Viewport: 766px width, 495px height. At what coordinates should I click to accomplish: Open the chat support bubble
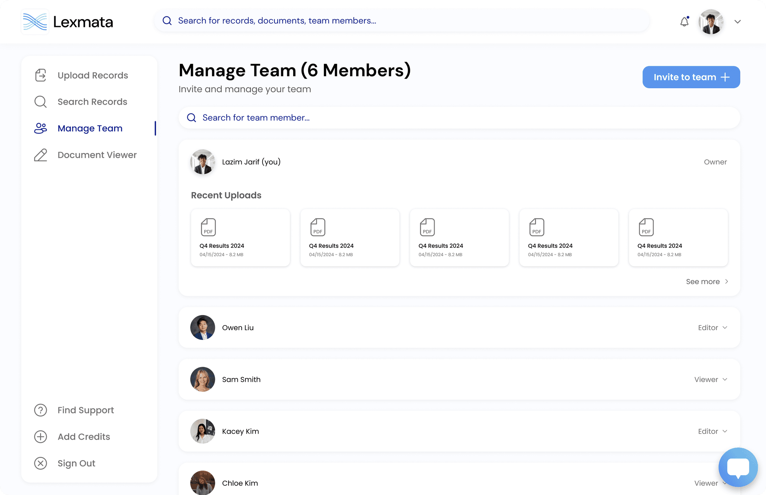738,467
